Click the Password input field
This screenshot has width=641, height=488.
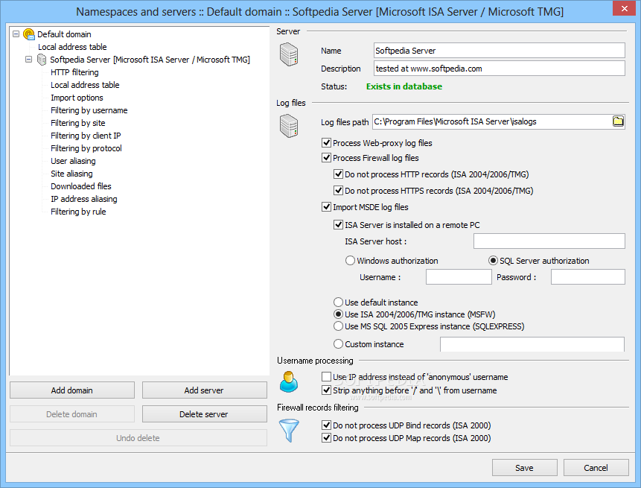[588, 277]
